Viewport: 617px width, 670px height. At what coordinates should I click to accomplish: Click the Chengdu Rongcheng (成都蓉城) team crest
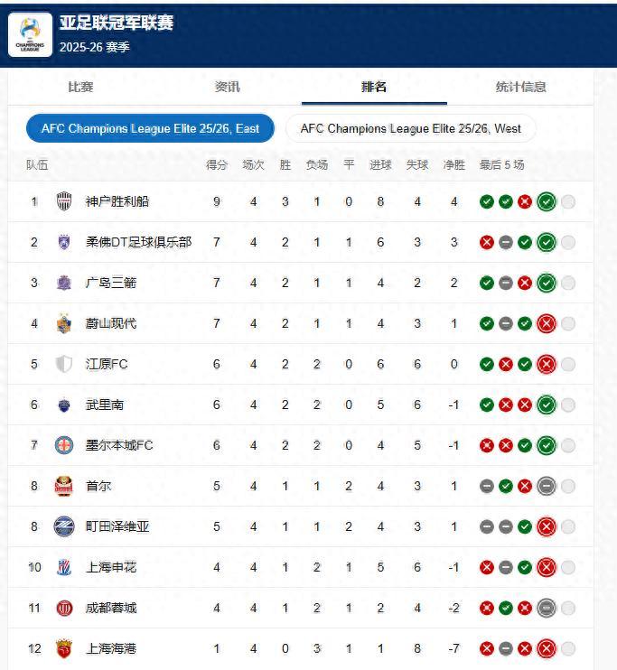64,608
